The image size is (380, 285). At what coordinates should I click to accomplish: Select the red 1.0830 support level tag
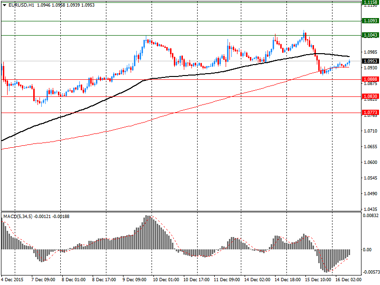(370, 96)
